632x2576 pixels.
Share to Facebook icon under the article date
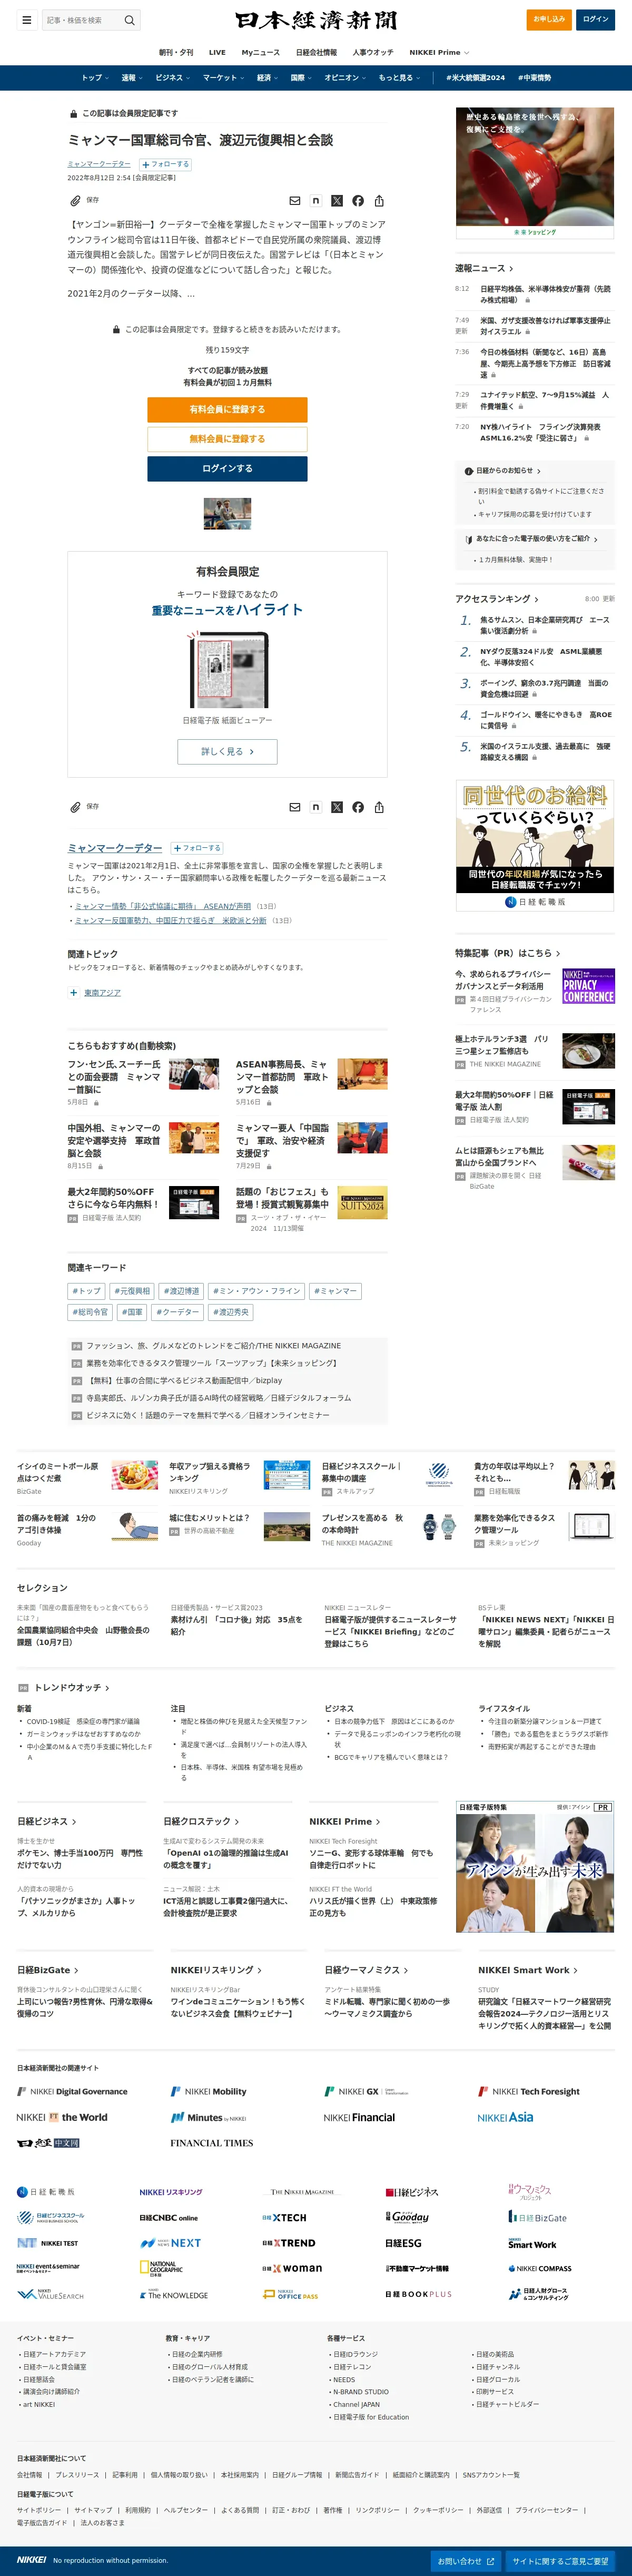click(358, 201)
